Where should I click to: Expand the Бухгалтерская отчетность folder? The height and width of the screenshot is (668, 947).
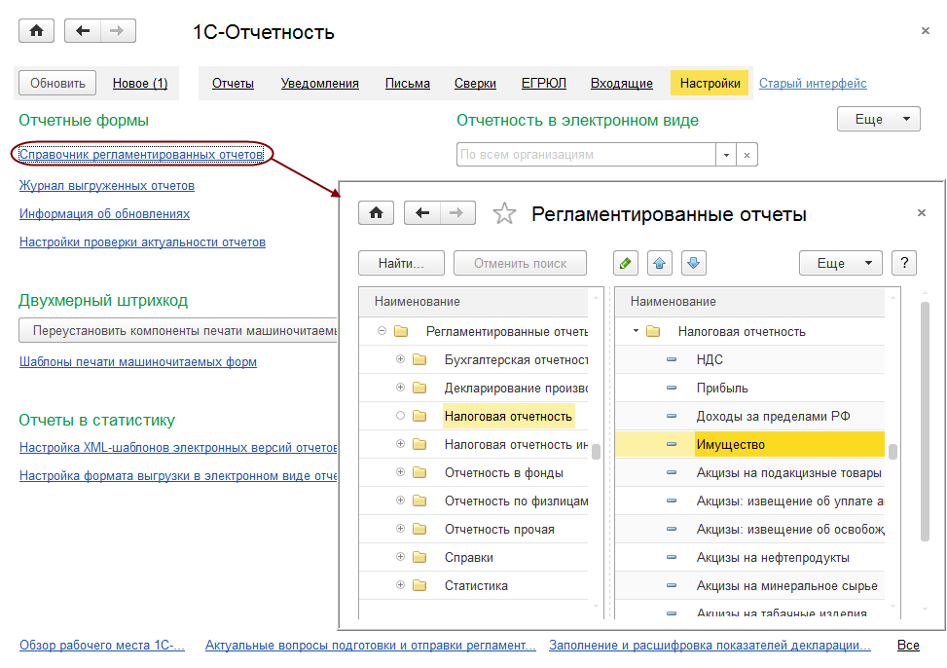point(400,359)
